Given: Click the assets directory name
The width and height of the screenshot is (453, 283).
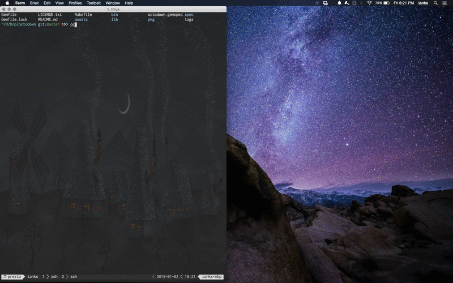Looking at the screenshot, I should (x=81, y=19).
